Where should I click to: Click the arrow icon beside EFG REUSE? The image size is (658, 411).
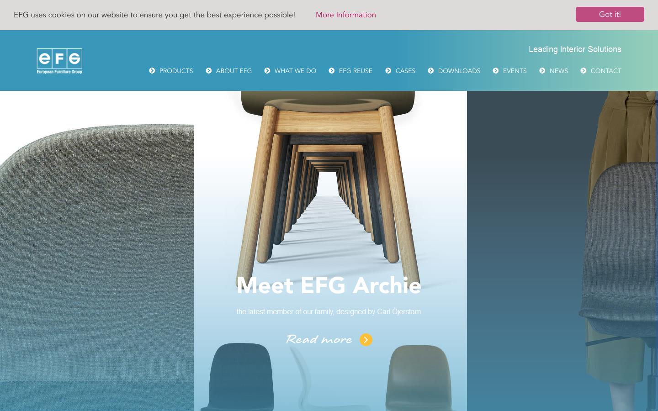pyautogui.click(x=332, y=71)
